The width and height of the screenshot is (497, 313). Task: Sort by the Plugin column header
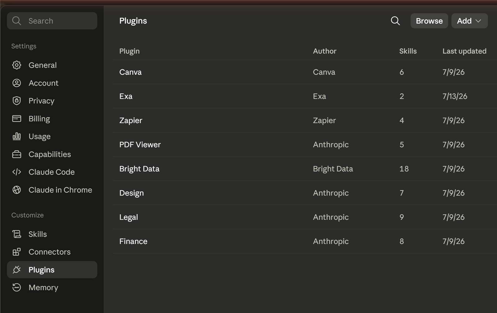[130, 51]
